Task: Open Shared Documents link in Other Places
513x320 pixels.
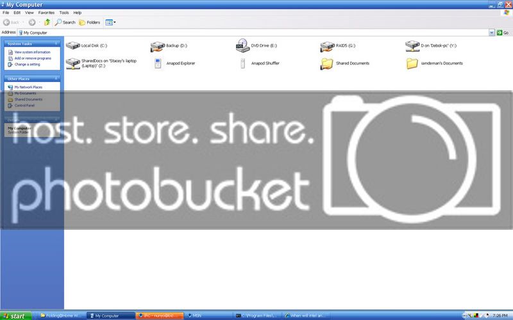Action: click(28, 99)
